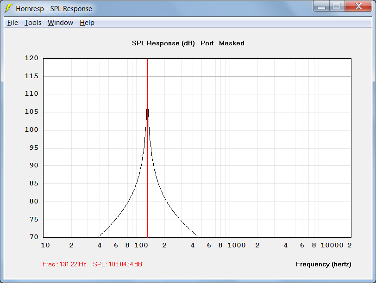Click the Hornresp lightning bolt icon

(9, 8)
